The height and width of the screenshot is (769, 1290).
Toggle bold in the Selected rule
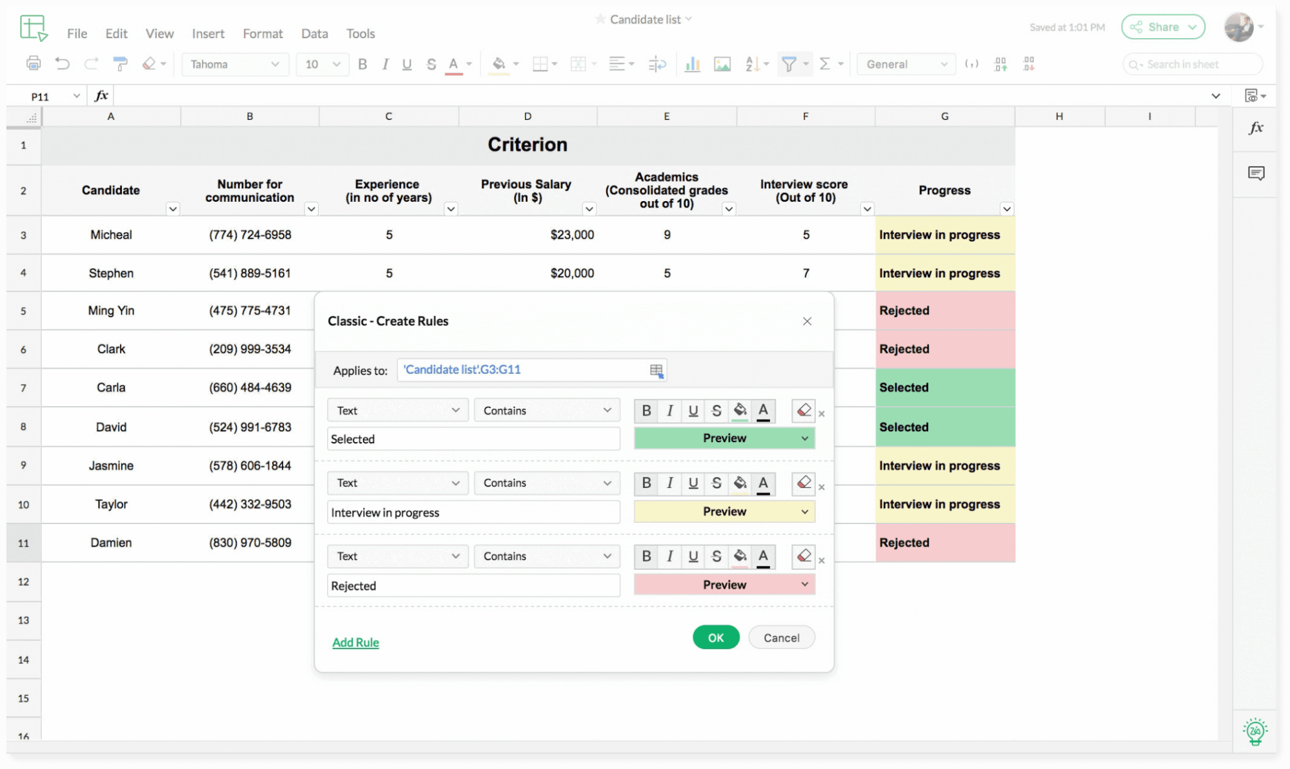coord(646,411)
